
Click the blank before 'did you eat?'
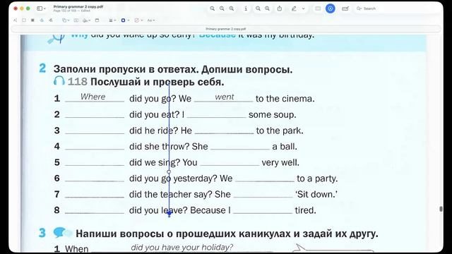click(x=95, y=115)
